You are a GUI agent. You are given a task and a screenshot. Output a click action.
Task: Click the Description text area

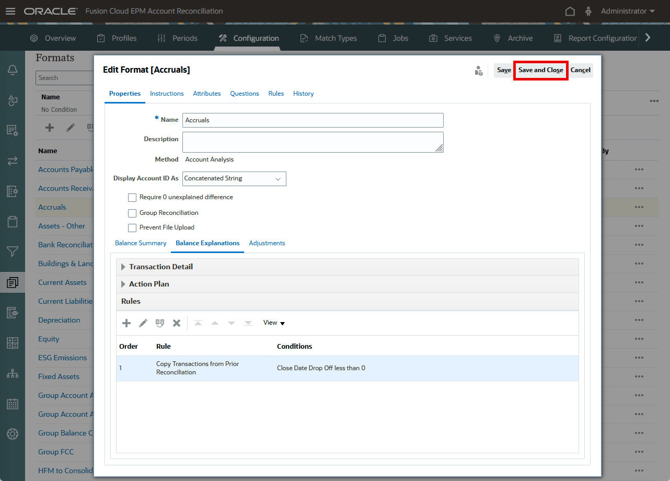tap(313, 142)
